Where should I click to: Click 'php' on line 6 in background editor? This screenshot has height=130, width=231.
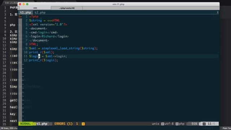[x=13, y=25]
